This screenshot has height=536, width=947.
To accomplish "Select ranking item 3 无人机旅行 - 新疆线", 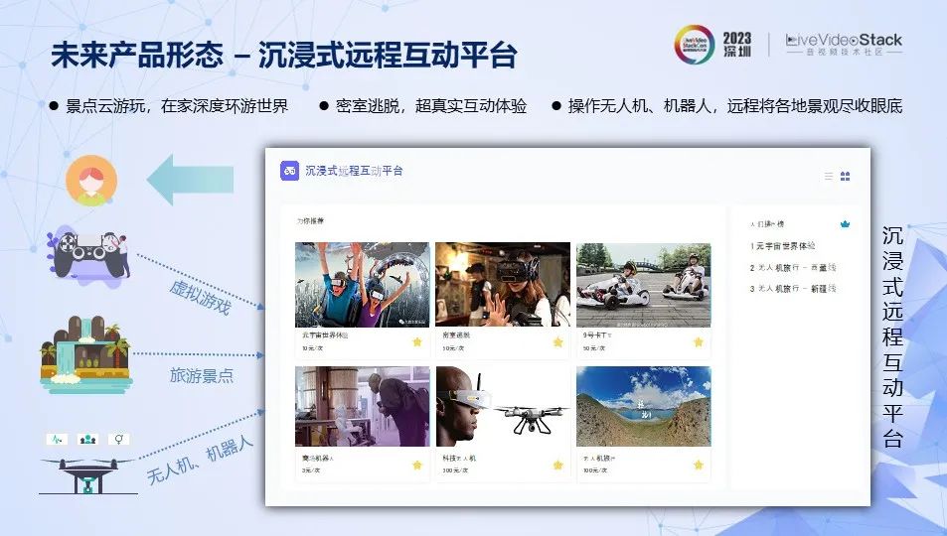I will (x=793, y=289).
